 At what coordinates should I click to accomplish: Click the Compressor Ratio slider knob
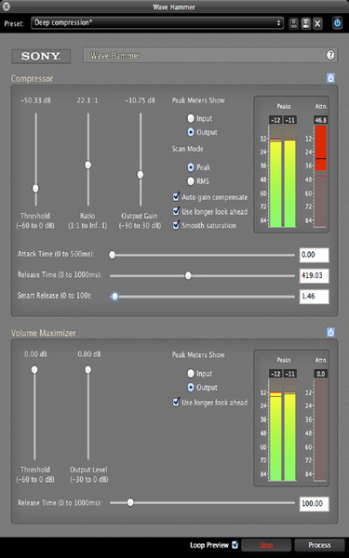[x=87, y=165]
